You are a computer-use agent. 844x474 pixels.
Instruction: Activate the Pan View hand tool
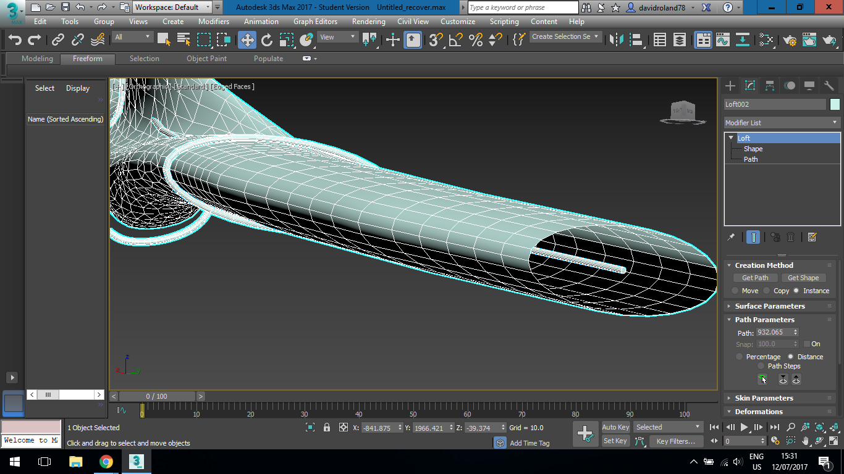806,441
